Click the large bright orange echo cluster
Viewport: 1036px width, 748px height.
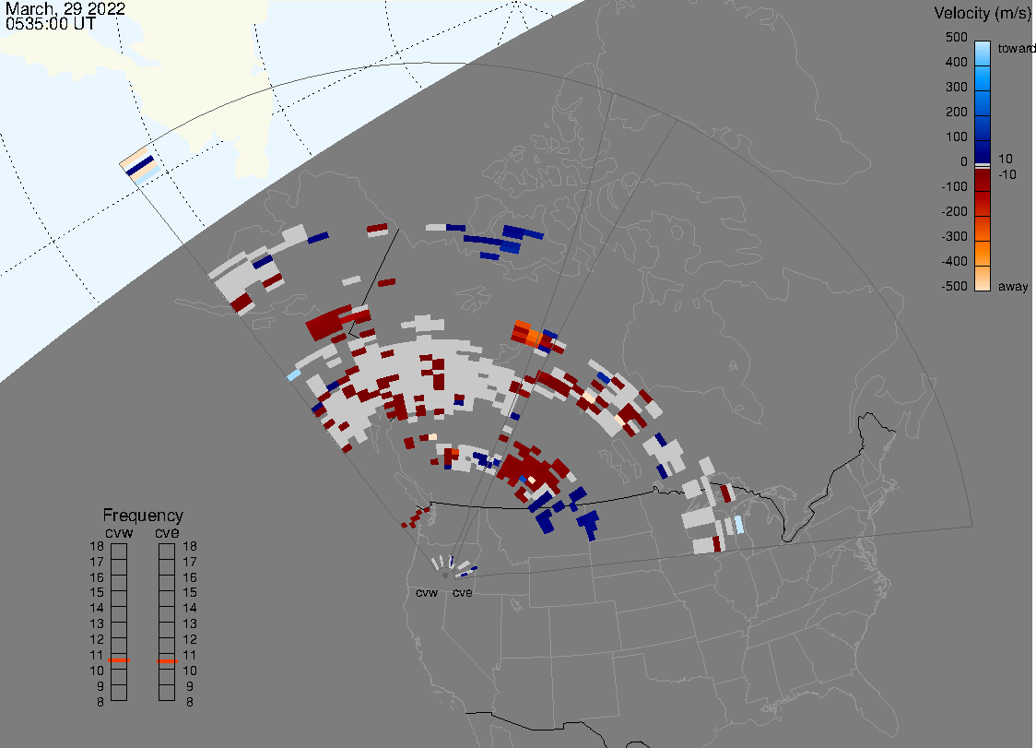click(x=528, y=333)
